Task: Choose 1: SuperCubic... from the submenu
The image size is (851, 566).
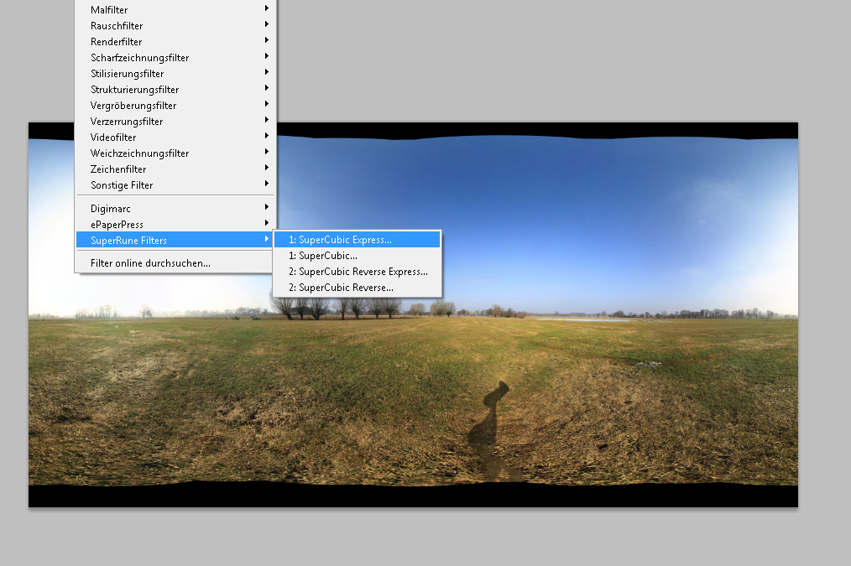Action: [x=323, y=256]
